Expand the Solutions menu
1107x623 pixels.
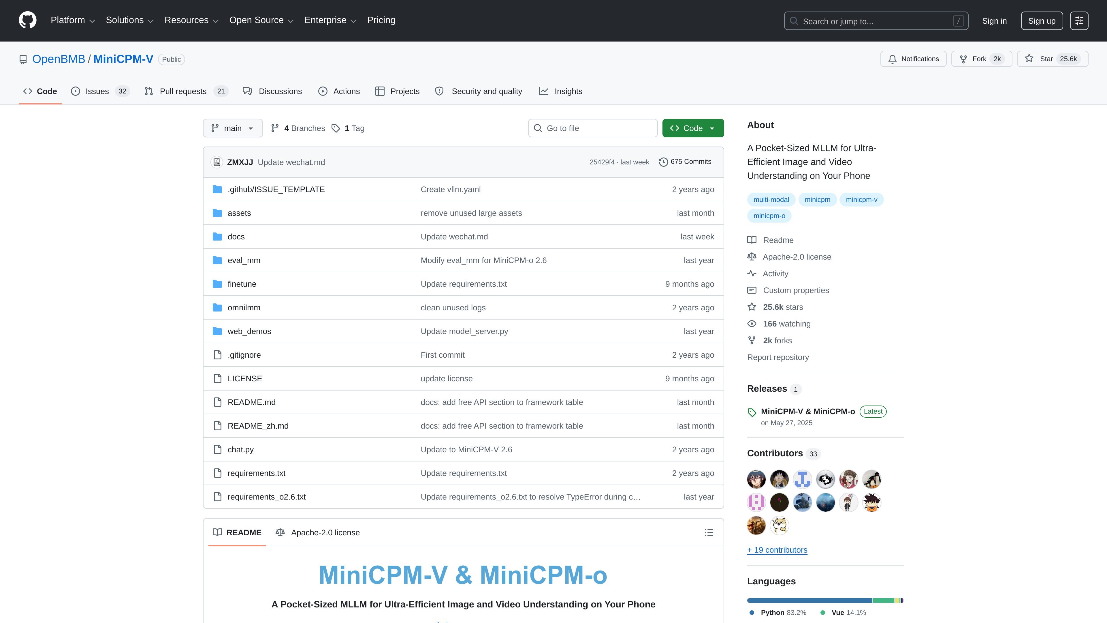(x=130, y=20)
